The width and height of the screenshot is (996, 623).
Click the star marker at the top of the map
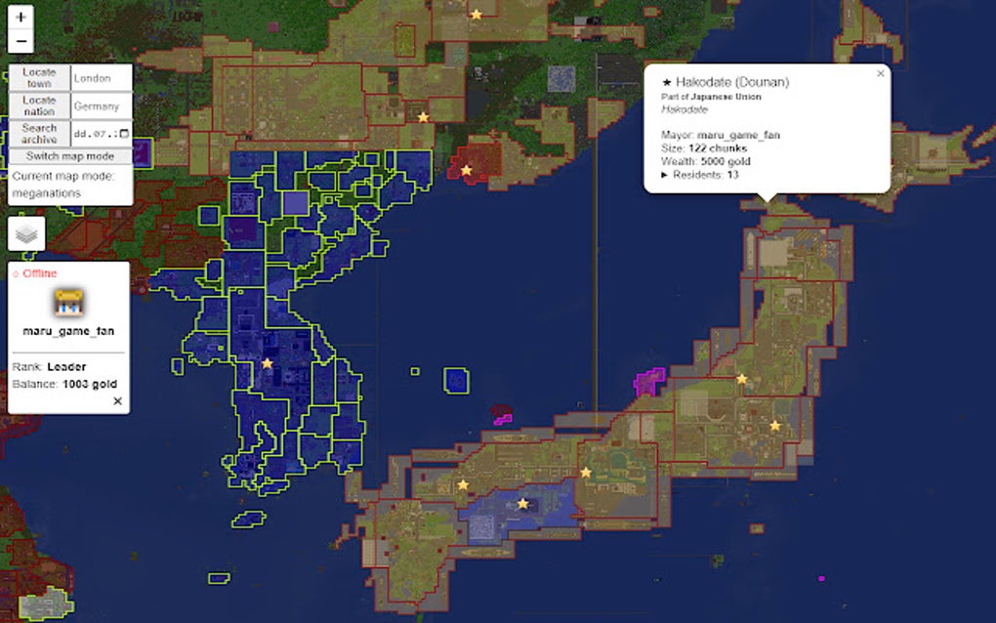click(476, 13)
